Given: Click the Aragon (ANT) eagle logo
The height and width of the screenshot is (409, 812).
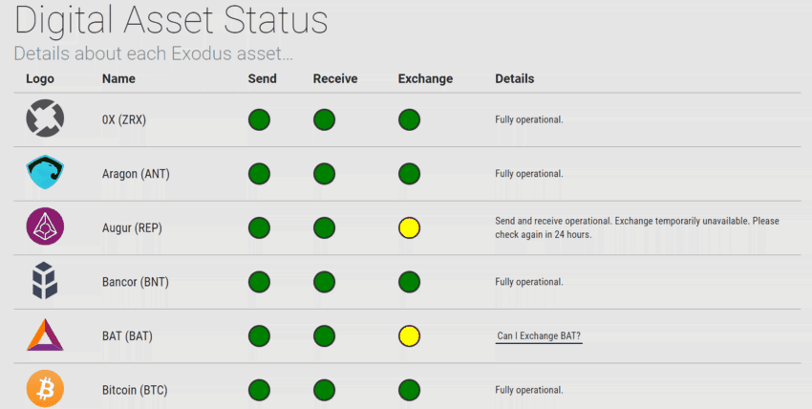Looking at the screenshot, I should (44, 174).
